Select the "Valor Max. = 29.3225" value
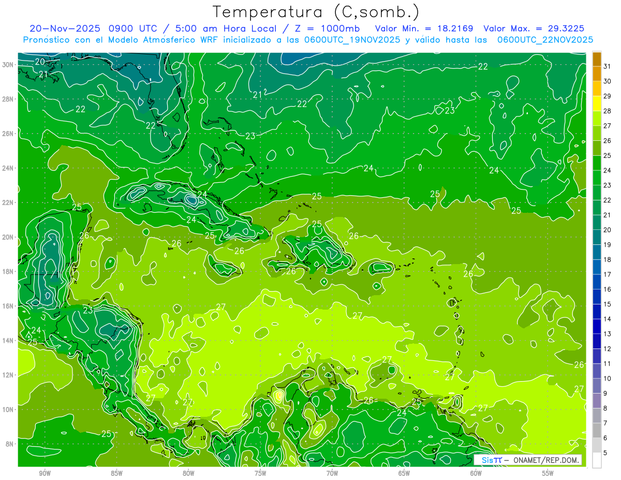The height and width of the screenshot is (480, 621). [534, 28]
